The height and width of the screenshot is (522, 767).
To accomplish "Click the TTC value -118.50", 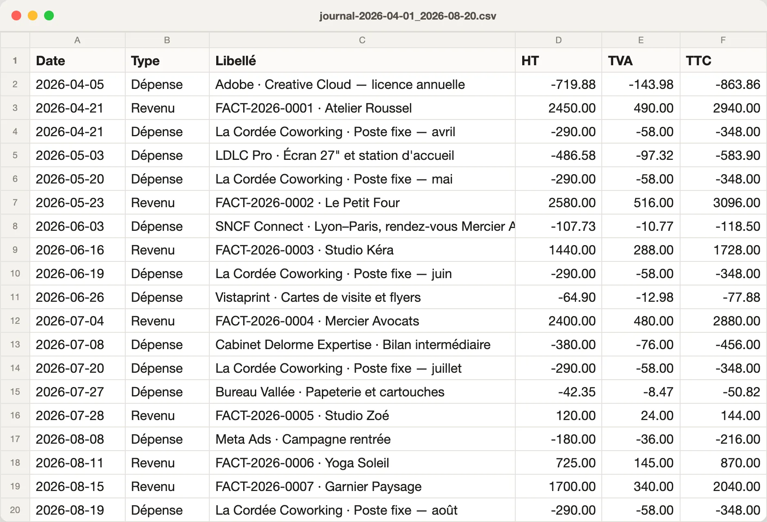I will click(723, 226).
